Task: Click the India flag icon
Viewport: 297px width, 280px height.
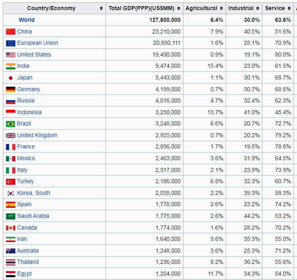Action: click(x=10, y=66)
